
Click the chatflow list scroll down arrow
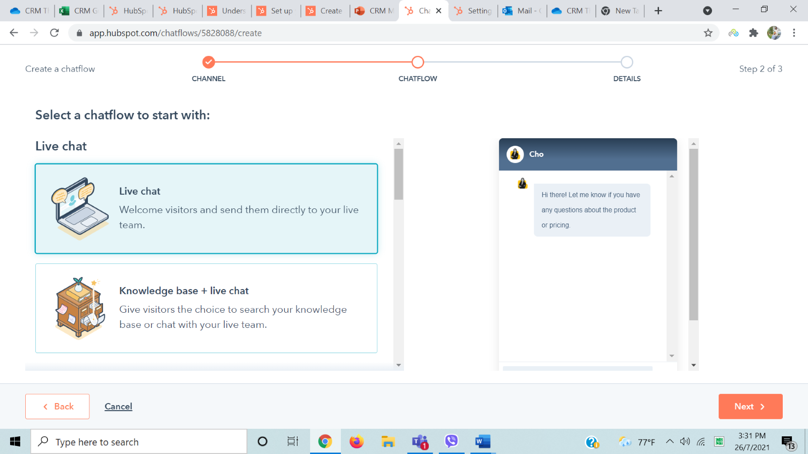pyautogui.click(x=398, y=365)
